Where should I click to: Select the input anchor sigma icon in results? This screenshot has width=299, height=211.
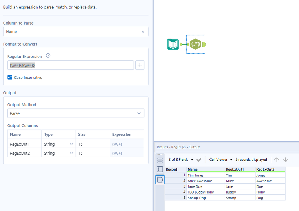tap(160, 169)
